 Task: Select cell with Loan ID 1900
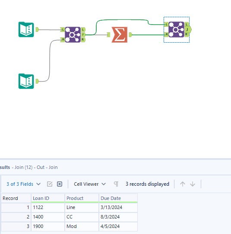(x=48, y=226)
